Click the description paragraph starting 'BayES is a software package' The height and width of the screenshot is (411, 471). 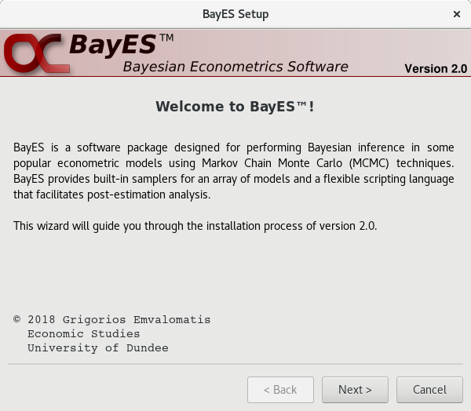point(234,171)
